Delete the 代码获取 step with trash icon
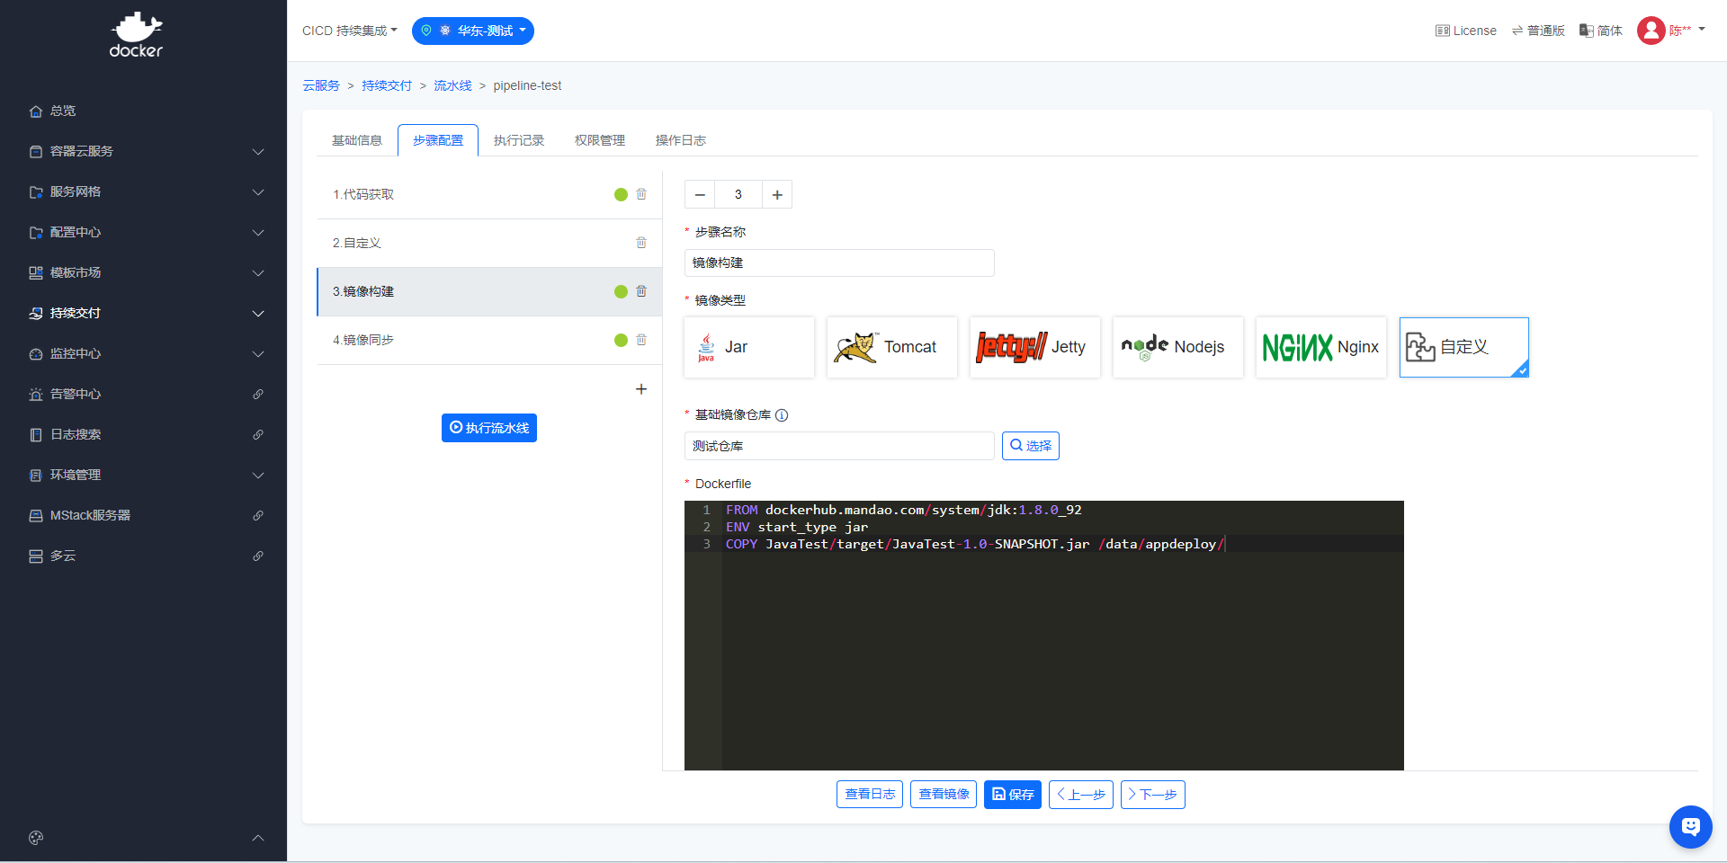Screen dimensions: 1727x863 coord(641,194)
